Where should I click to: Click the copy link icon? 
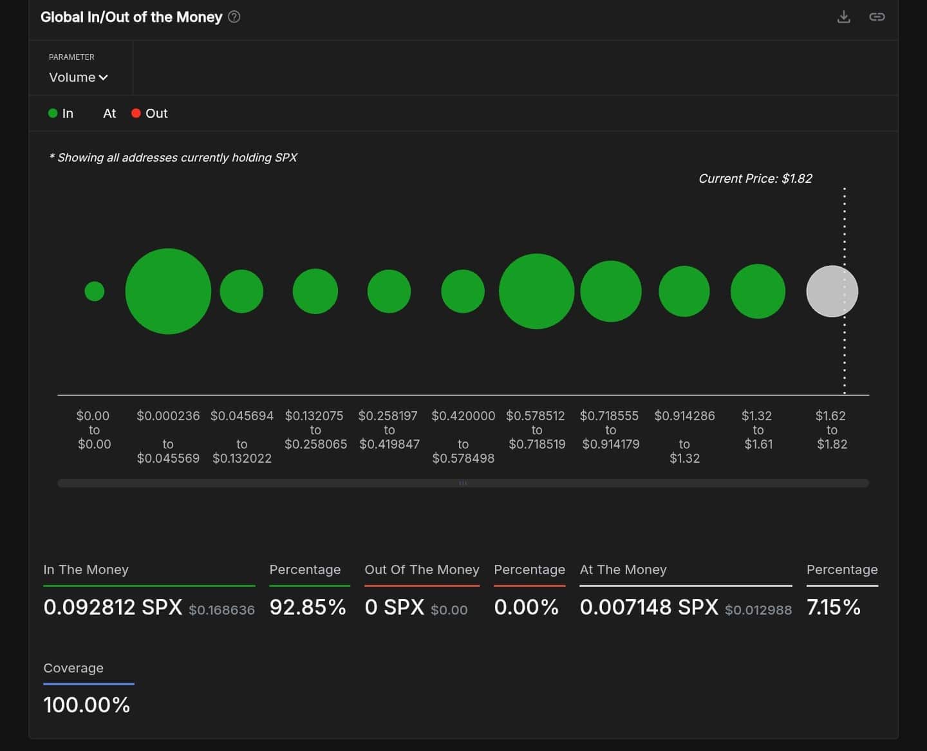(x=877, y=17)
